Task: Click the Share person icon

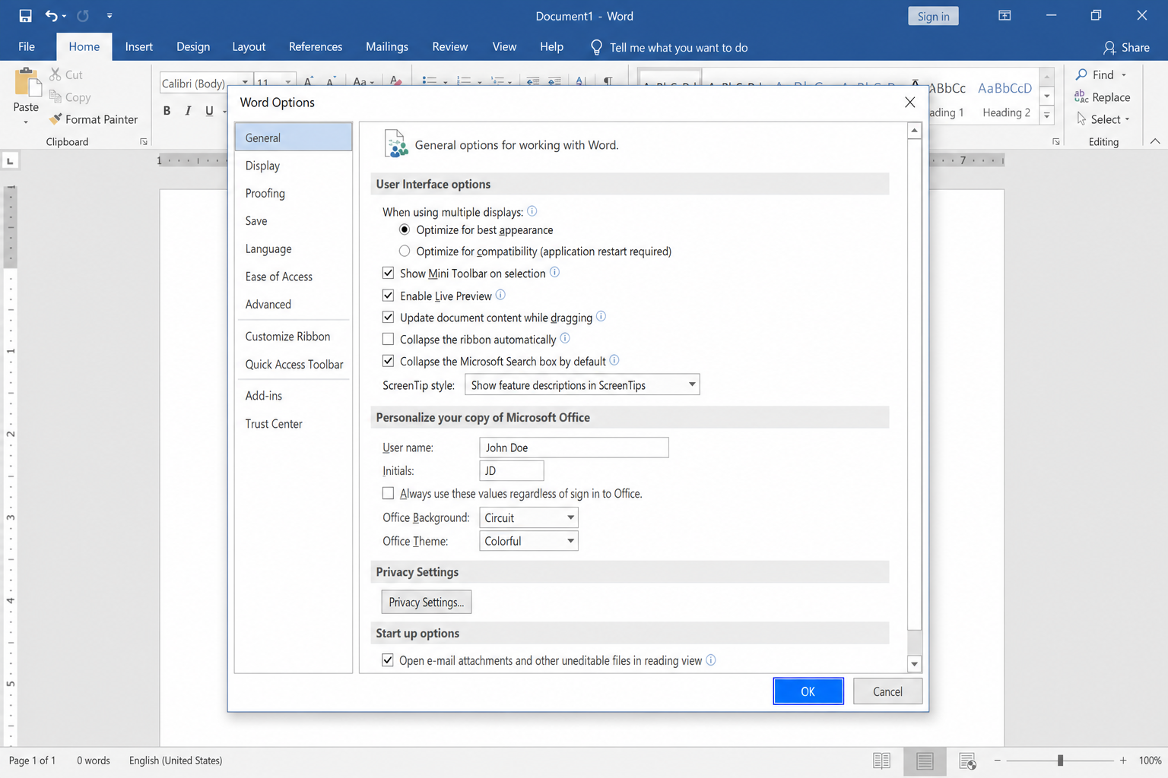Action: click(x=1109, y=48)
